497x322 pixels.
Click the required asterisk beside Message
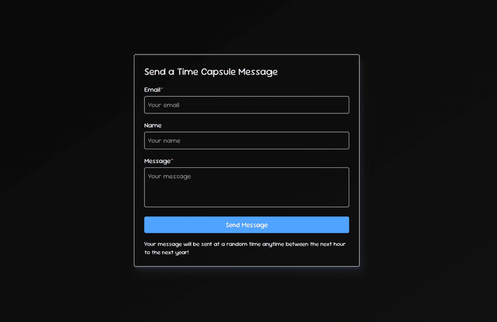(x=172, y=160)
